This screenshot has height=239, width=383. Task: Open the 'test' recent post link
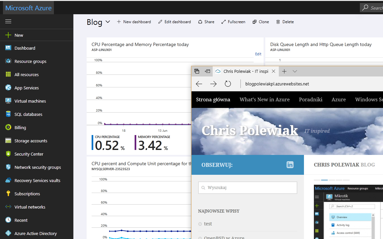coord(208,223)
